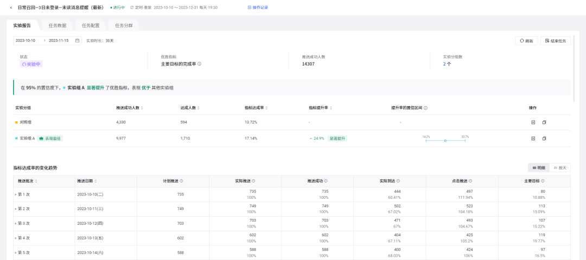Edit start date 2023-10-10 field
The width and height of the screenshot is (586, 260).
(x=26, y=41)
